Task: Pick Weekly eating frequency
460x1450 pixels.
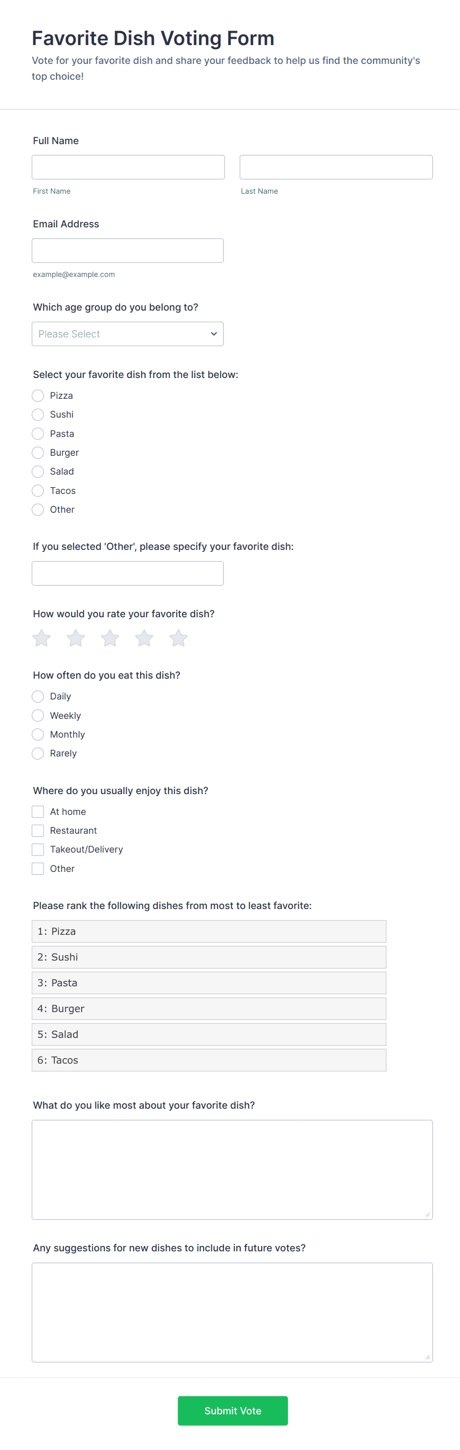Action: [x=38, y=715]
